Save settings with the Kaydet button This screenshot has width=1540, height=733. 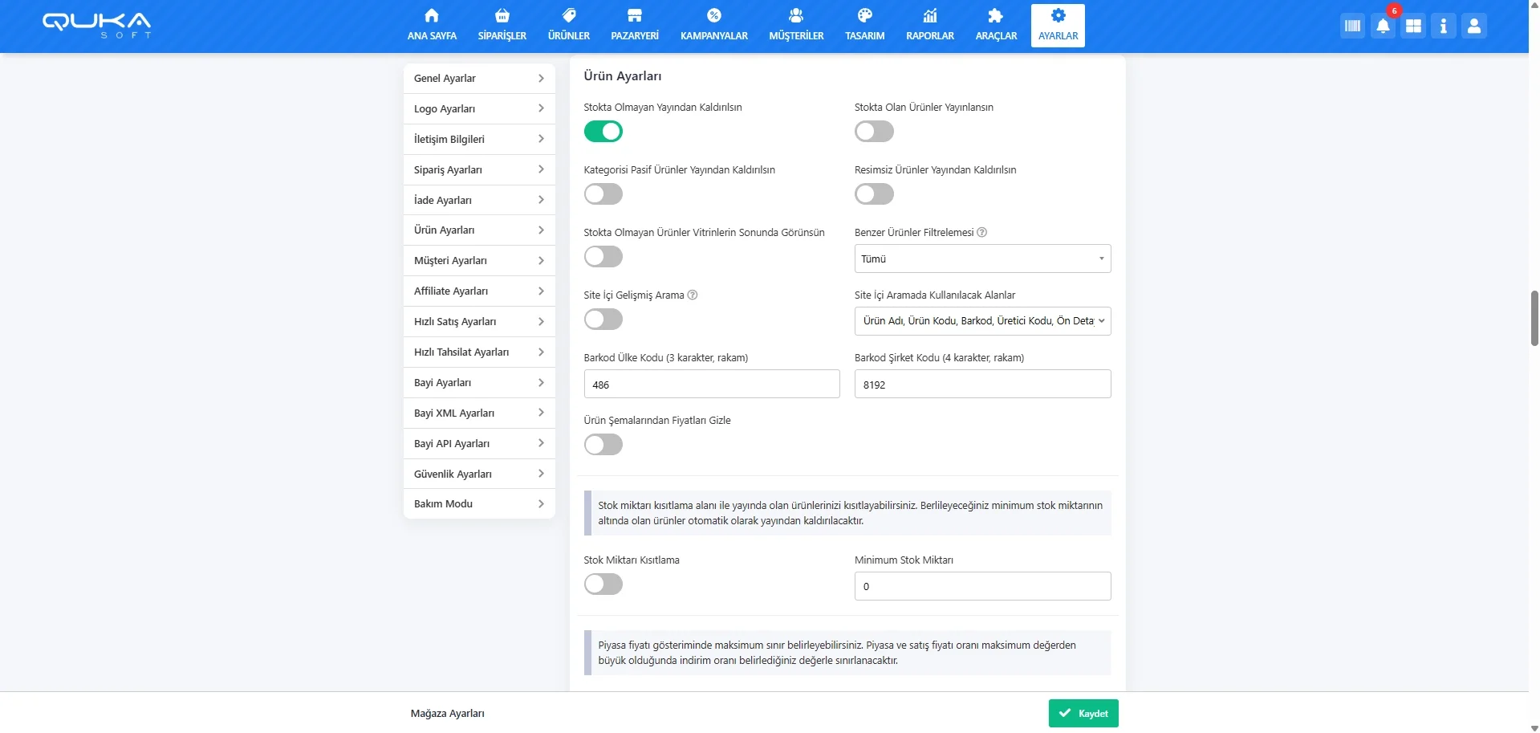click(1083, 713)
